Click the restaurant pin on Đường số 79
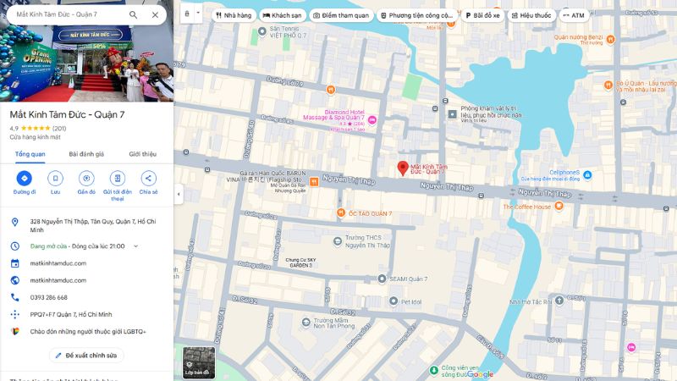 tap(330, 90)
